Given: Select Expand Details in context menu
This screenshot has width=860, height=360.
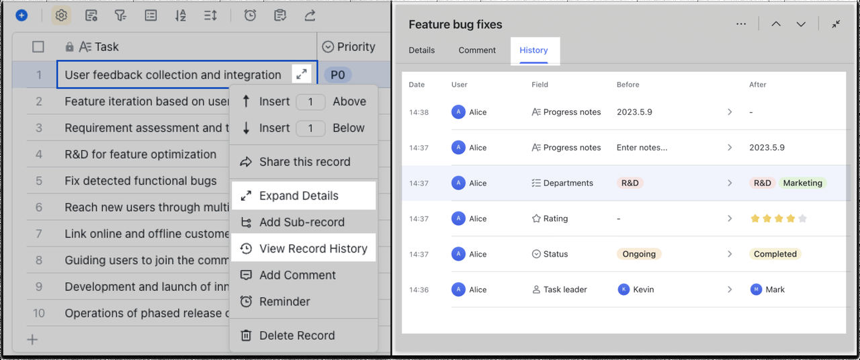Looking at the screenshot, I should tap(303, 195).
